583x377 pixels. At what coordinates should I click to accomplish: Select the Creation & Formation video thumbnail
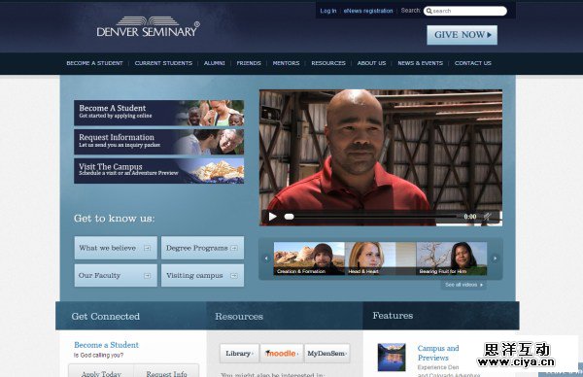[x=309, y=258]
